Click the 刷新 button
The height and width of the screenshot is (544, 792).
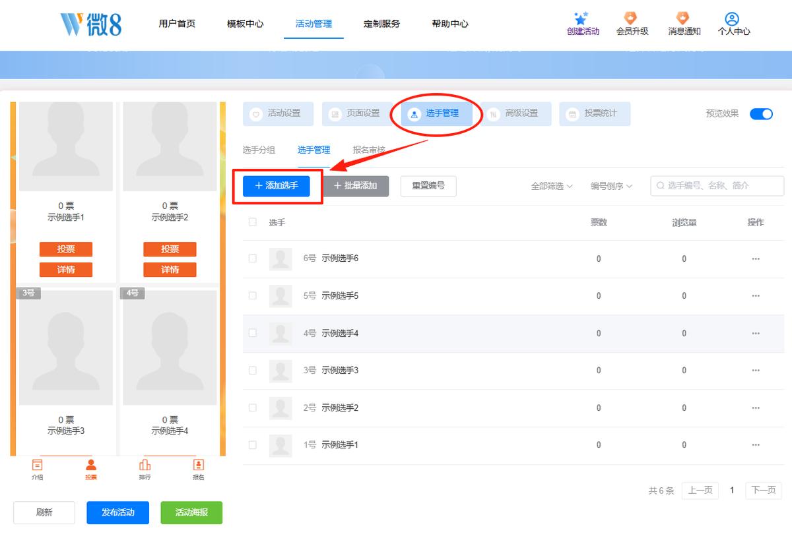(x=44, y=512)
